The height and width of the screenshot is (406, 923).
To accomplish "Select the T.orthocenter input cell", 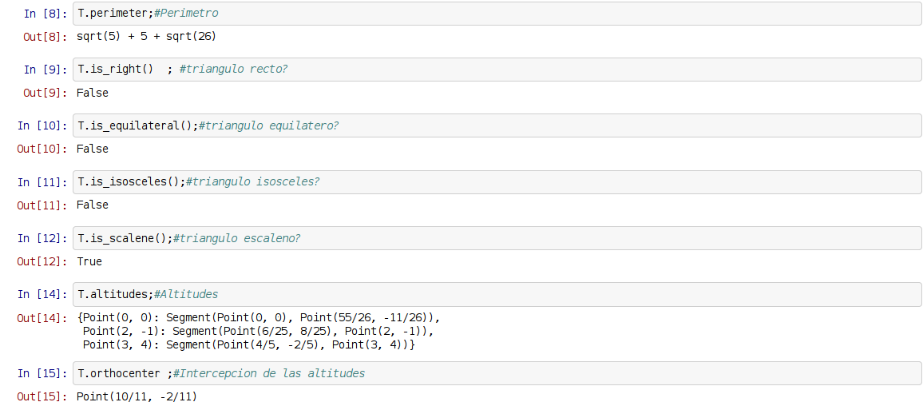I will (x=495, y=373).
